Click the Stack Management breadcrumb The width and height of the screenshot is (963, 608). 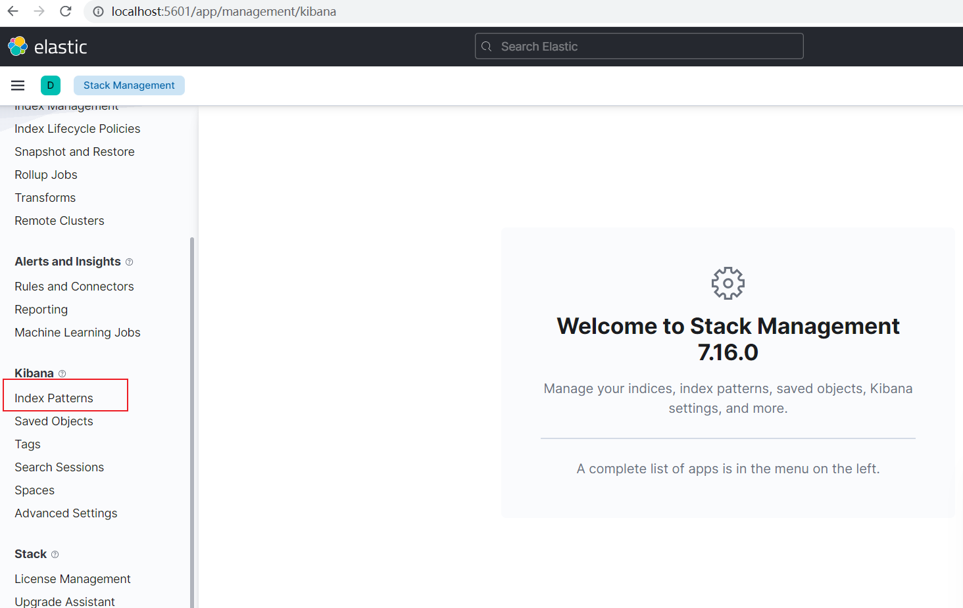point(129,85)
